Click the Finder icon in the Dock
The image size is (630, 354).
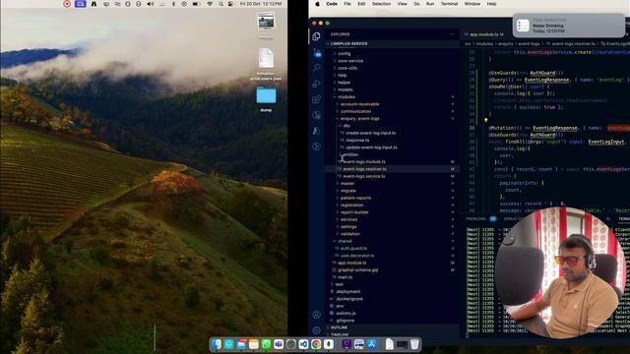point(217,344)
